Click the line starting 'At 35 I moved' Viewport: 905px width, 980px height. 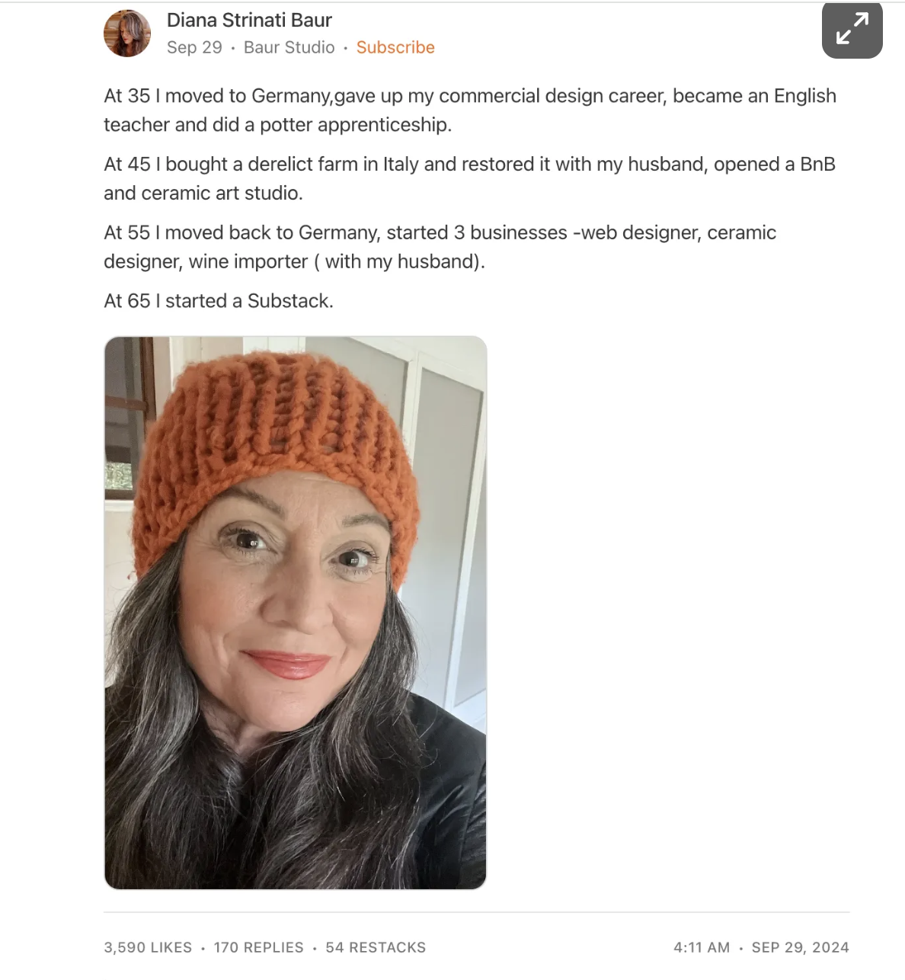[x=470, y=96]
